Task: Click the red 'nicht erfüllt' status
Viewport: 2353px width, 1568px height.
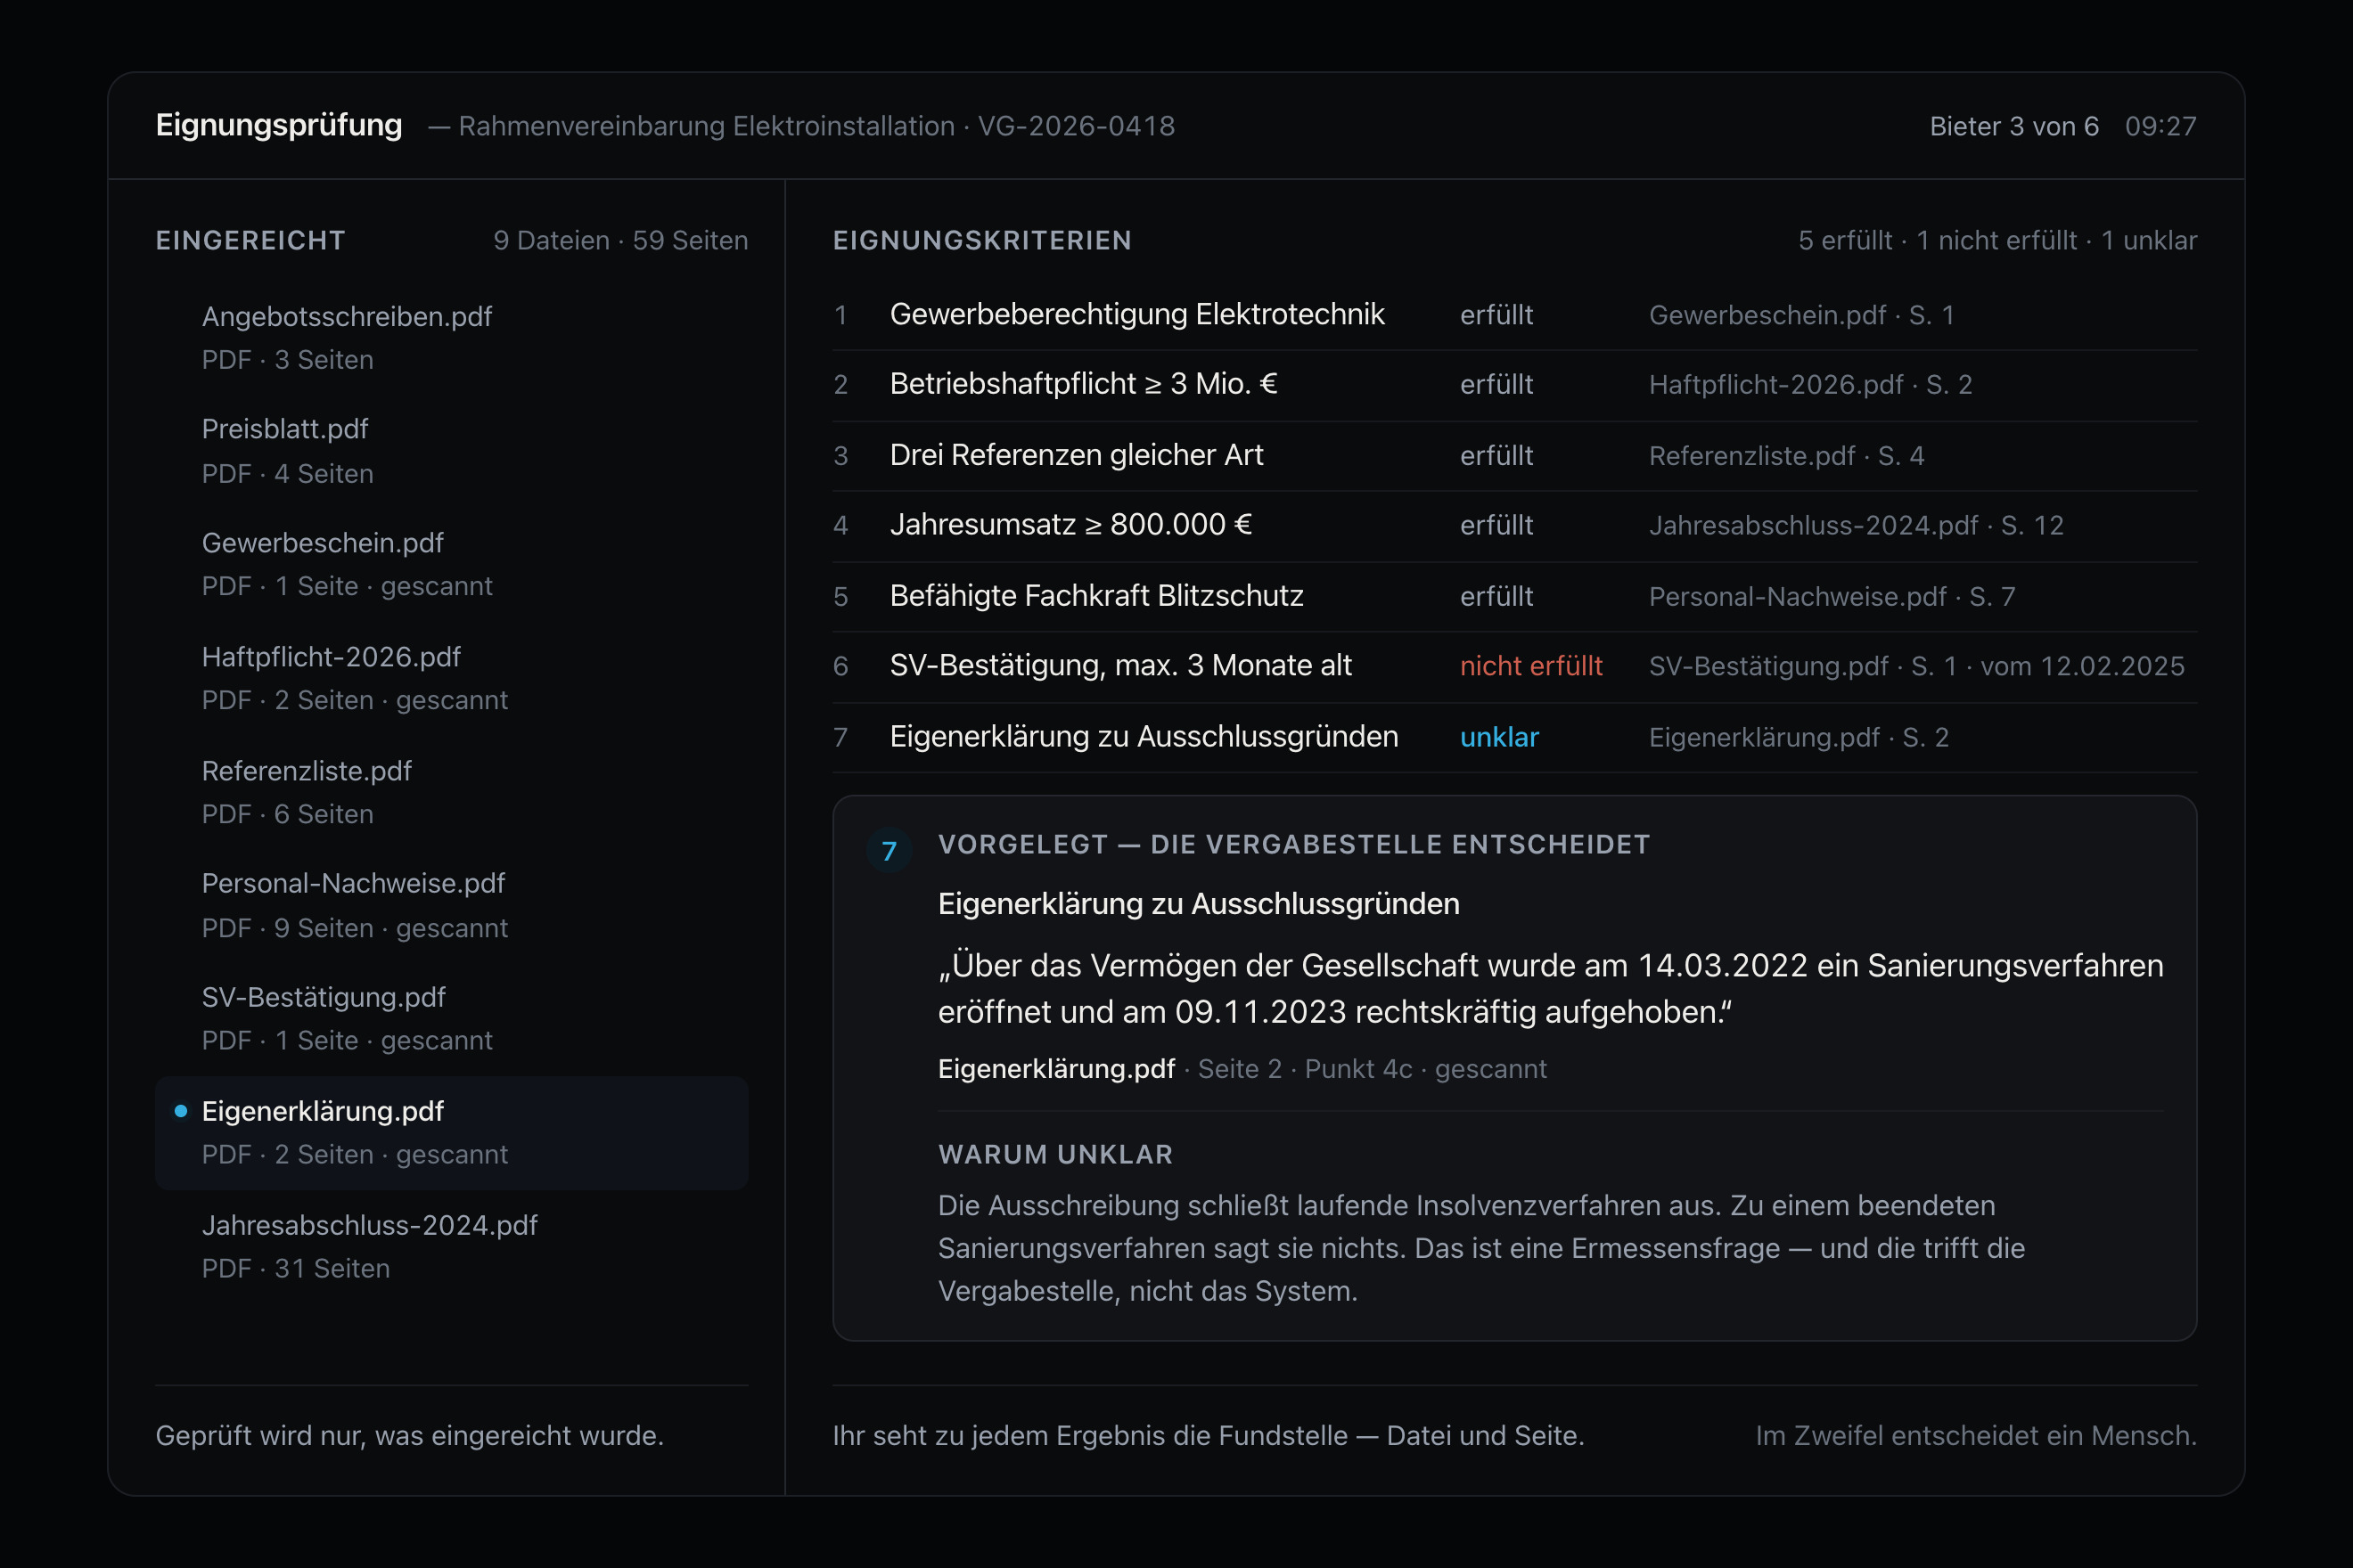Action: (x=1530, y=666)
